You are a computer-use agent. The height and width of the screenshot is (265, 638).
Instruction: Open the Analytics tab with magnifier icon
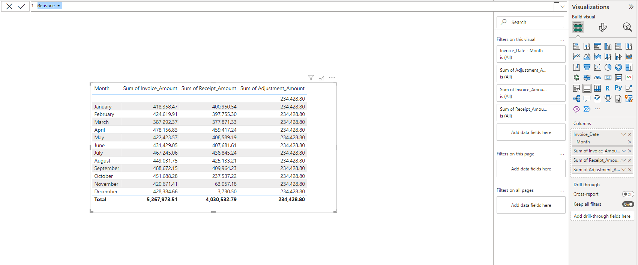(627, 27)
